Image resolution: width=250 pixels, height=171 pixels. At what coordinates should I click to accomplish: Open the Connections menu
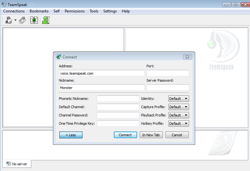pyautogui.click(x=14, y=11)
